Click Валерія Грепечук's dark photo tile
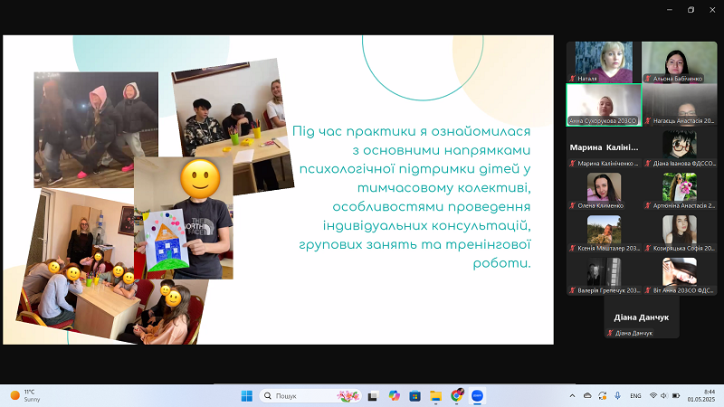The image size is (724, 407). pyautogui.click(x=604, y=272)
